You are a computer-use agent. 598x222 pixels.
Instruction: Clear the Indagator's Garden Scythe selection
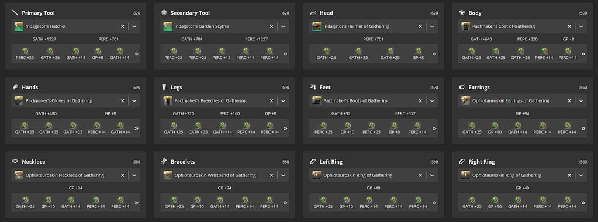coord(271,26)
